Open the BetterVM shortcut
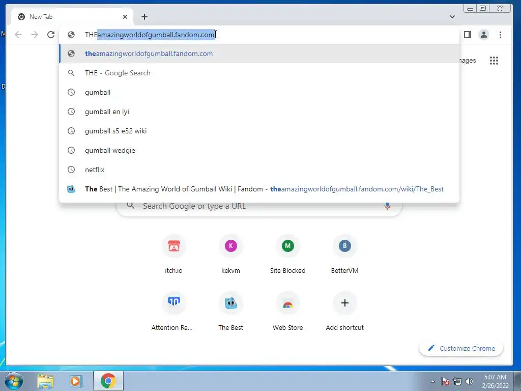 344,256
